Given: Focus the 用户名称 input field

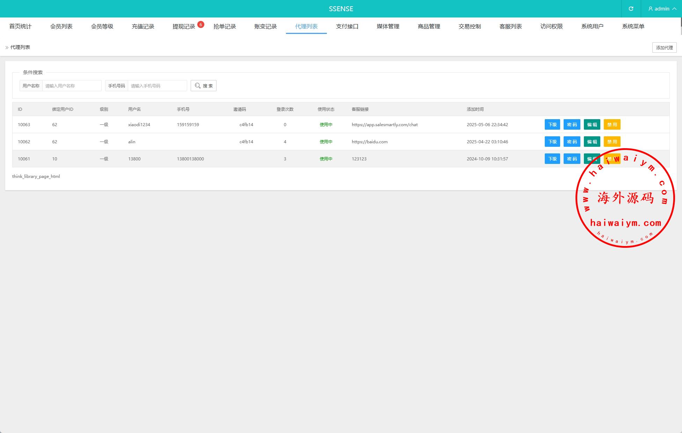Looking at the screenshot, I should tap(72, 86).
